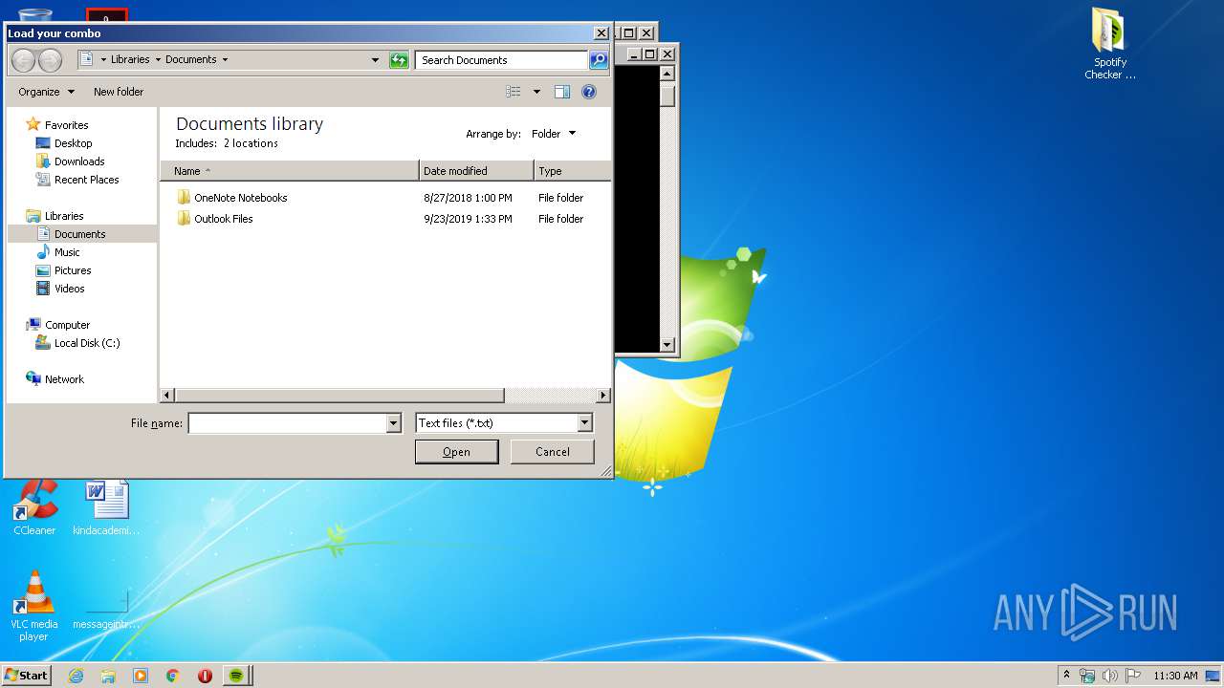Open the messageintr desktop file
1224x688 pixels.
[106, 609]
